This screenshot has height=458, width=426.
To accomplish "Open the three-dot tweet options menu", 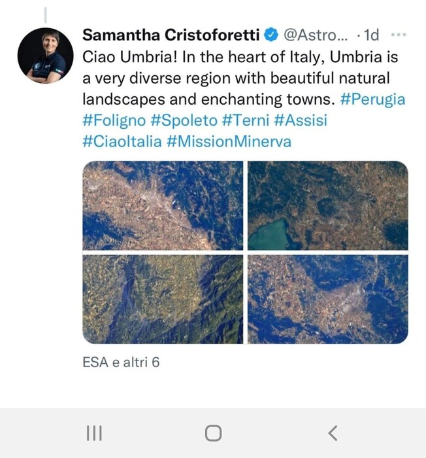I will [399, 35].
